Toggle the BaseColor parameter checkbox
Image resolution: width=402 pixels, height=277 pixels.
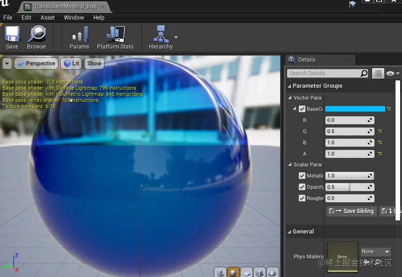302,109
